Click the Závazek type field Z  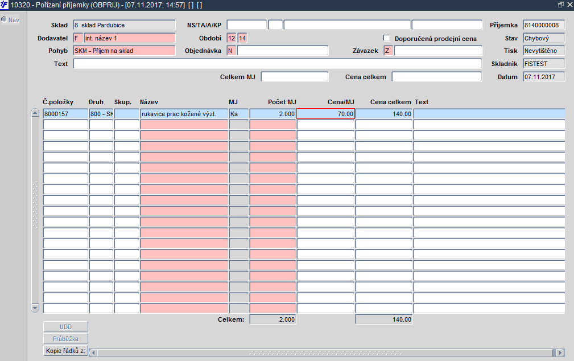388,51
